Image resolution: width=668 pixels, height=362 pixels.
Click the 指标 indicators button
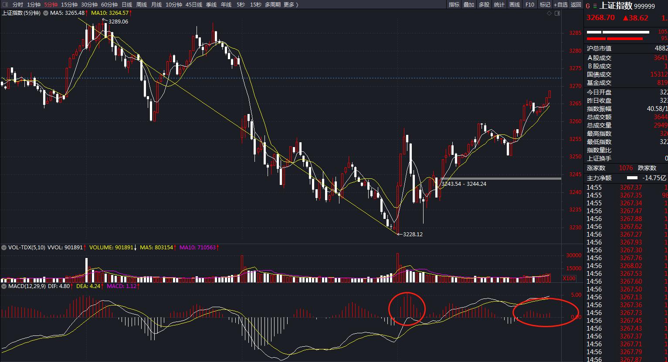point(454,5)
